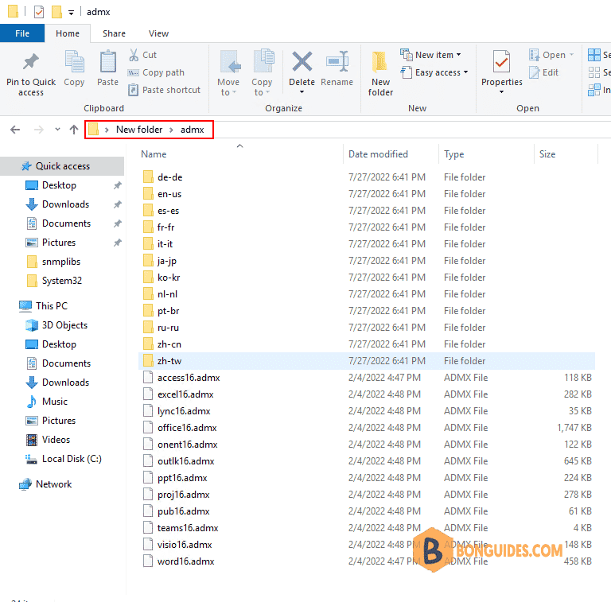Open snmplibs folder in navigation pane
The image size is (611, 602).
pyautogui.click(x=61, y=262)
